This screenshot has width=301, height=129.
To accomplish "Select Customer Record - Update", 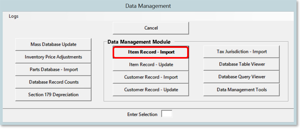I will [x=151, y=90].
